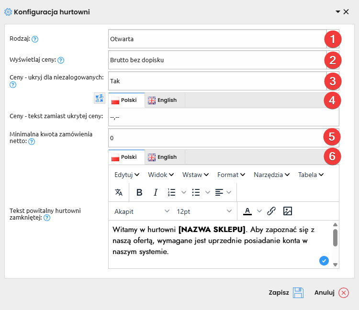Expand the numbered list style arrow
Screen dimensions: 359x310
pos(183,192)
